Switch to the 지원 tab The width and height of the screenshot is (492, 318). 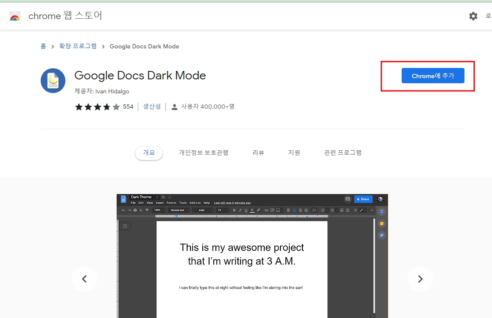(294, 153)
